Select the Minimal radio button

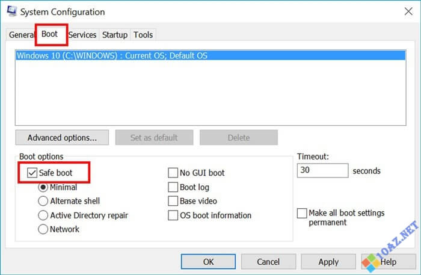pos(43,187)
